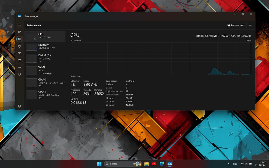269x168 pixels.
Task: Open the three-dot more options menu
Action: click(251, 25)
